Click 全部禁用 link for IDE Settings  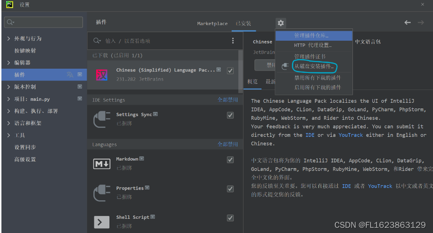[227, 99]
